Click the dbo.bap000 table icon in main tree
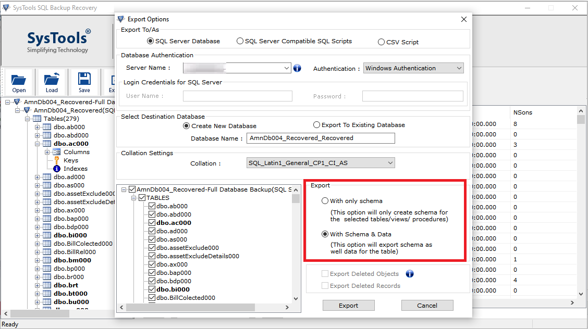Image resolution: width=588 pixels, height=329 pixels. [47, 219]
